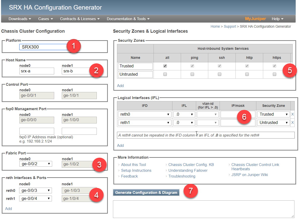Open IFL dropdown in reth0 row
The image size is (300, 220).
(x=184, y=114)
